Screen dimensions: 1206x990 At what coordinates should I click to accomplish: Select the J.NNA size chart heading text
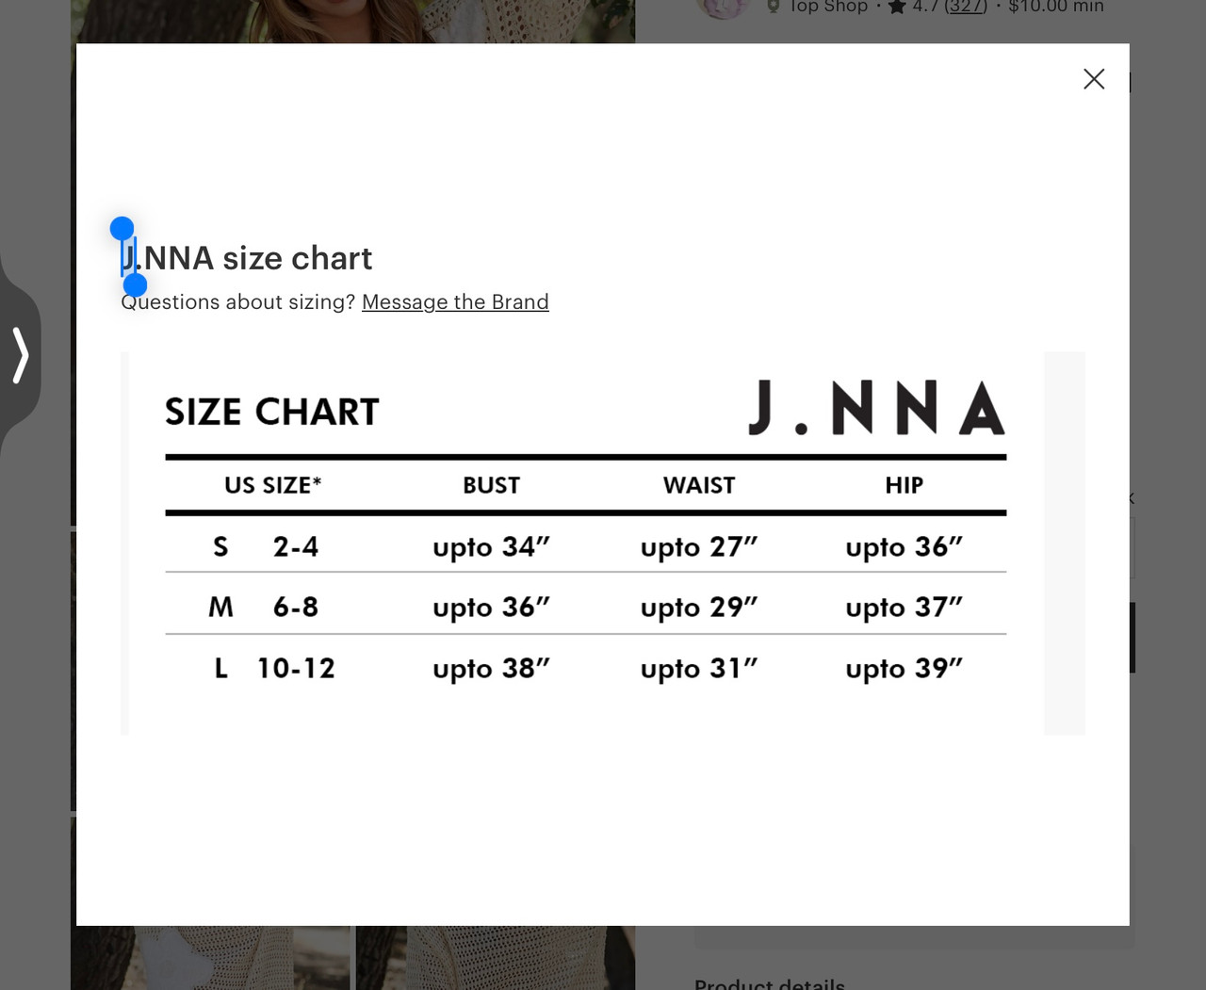(x=247, y=258)
